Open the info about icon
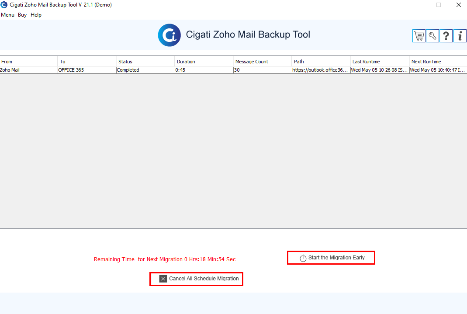This screenshot has height=314, width=467. (x=460, y=36)
